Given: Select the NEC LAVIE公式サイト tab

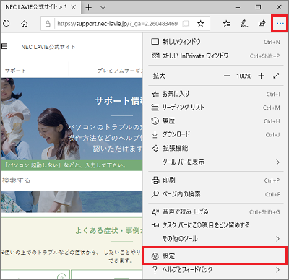Looking at the screenshot, I should tap(40, 7).
